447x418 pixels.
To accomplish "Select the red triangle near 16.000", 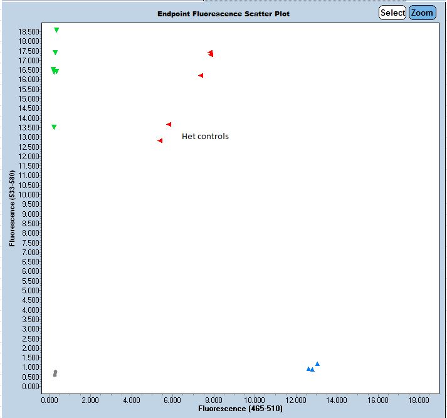I will (x=201, y=76).
